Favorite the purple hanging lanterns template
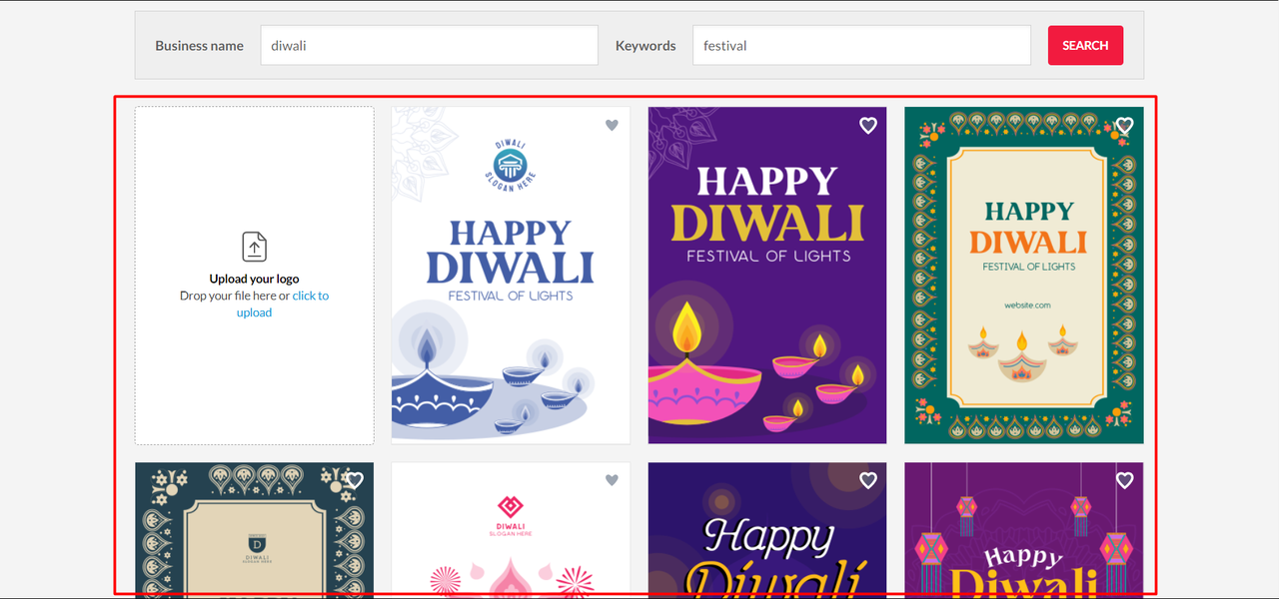This screenshot has height=599, width=1279. pyautogui.click(x=1124, y=480)
